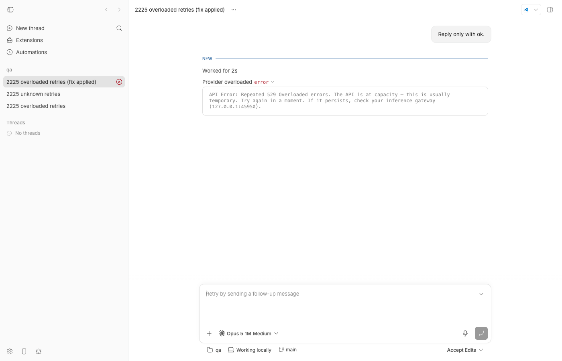562x361 pixels.
Task: Expand the composer chevron at top right
Action: 481,294
